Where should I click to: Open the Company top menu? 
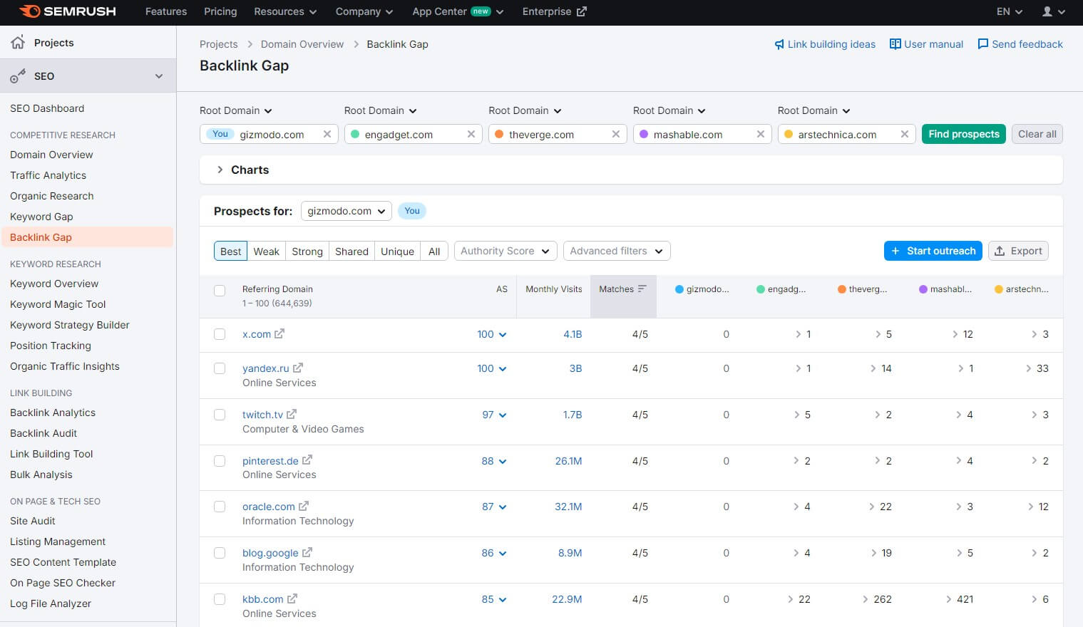coord(364,11)
